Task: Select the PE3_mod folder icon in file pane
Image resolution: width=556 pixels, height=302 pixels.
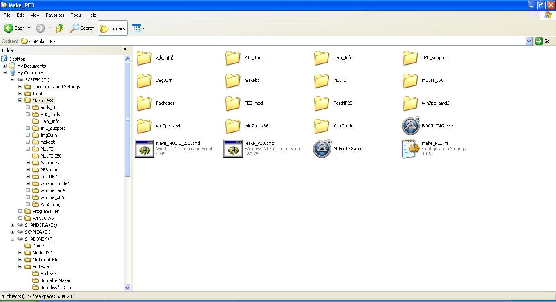Action: 233,103
